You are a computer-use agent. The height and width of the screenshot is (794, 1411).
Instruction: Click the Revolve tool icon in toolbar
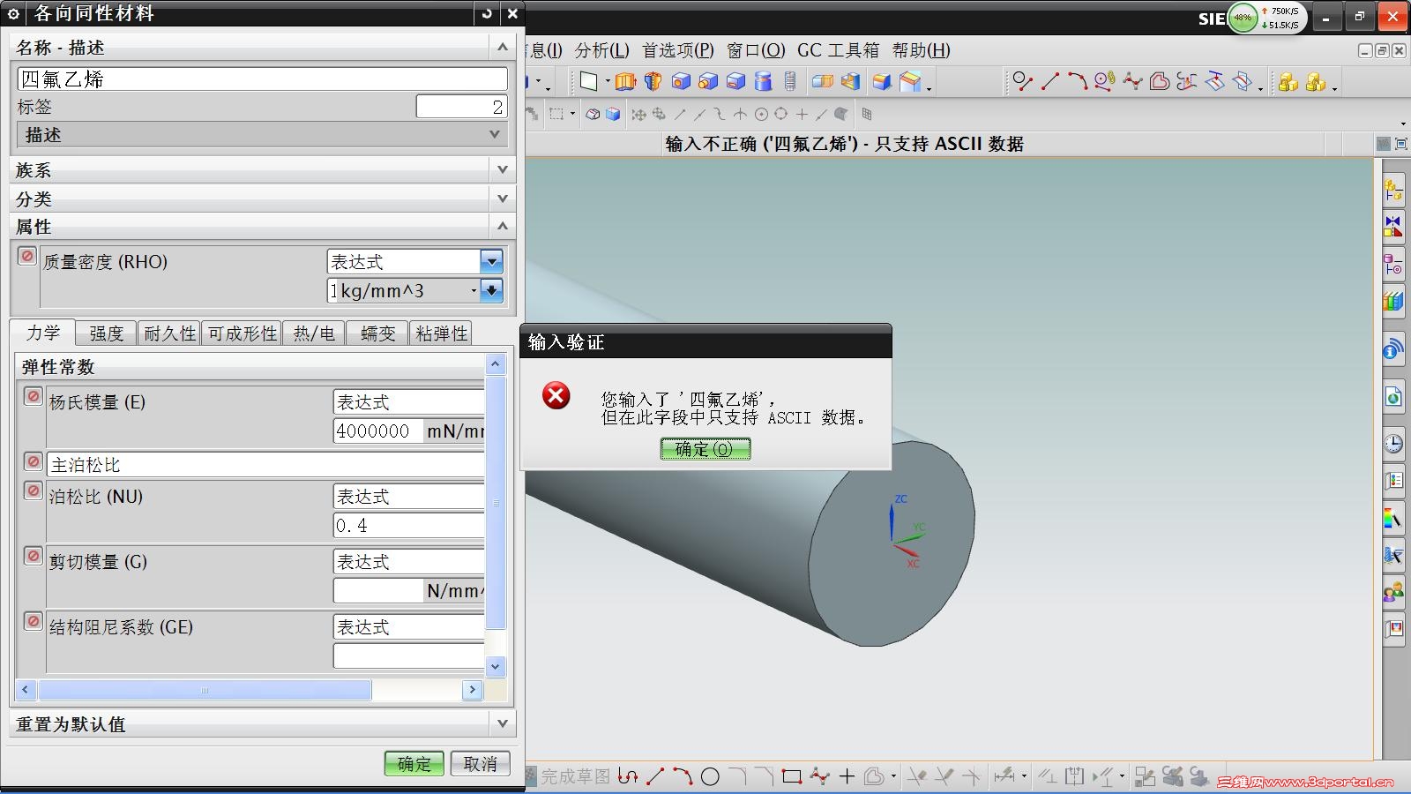tap(653, 82)
